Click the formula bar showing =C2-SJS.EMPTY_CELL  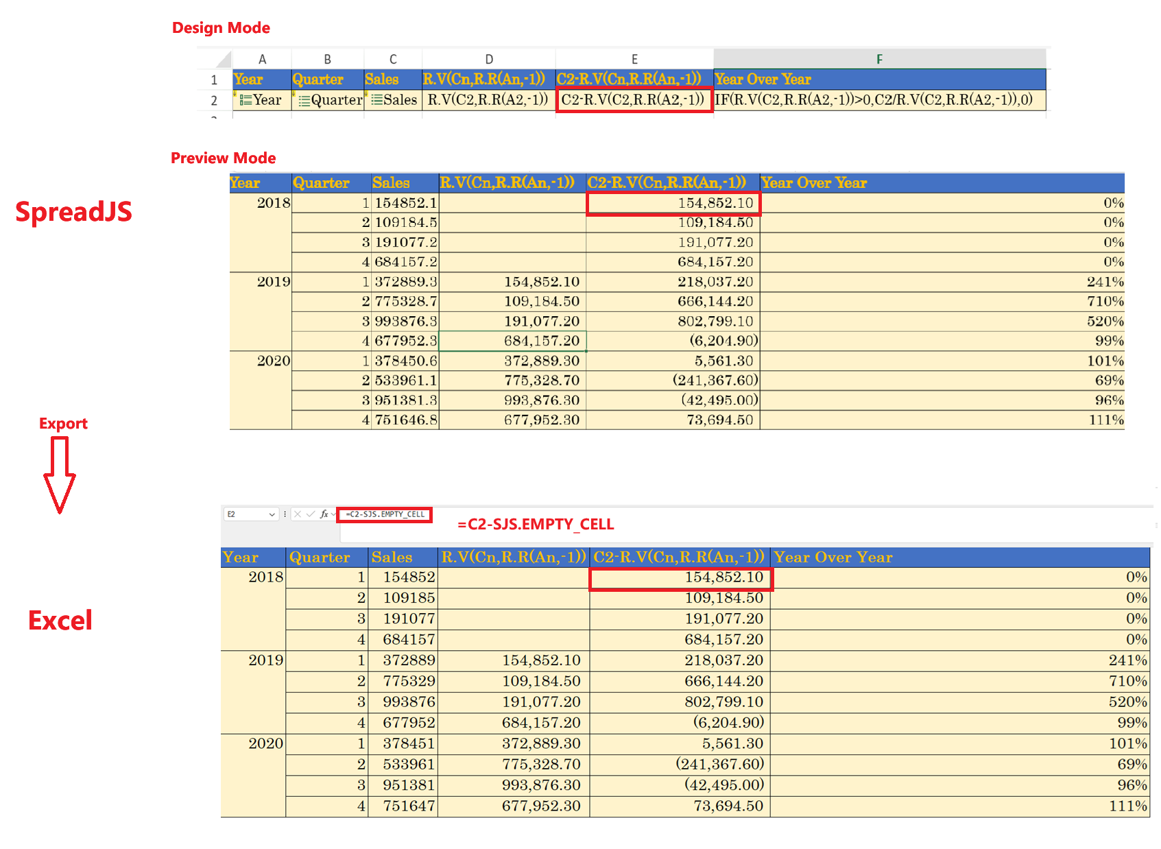[385, 514]
